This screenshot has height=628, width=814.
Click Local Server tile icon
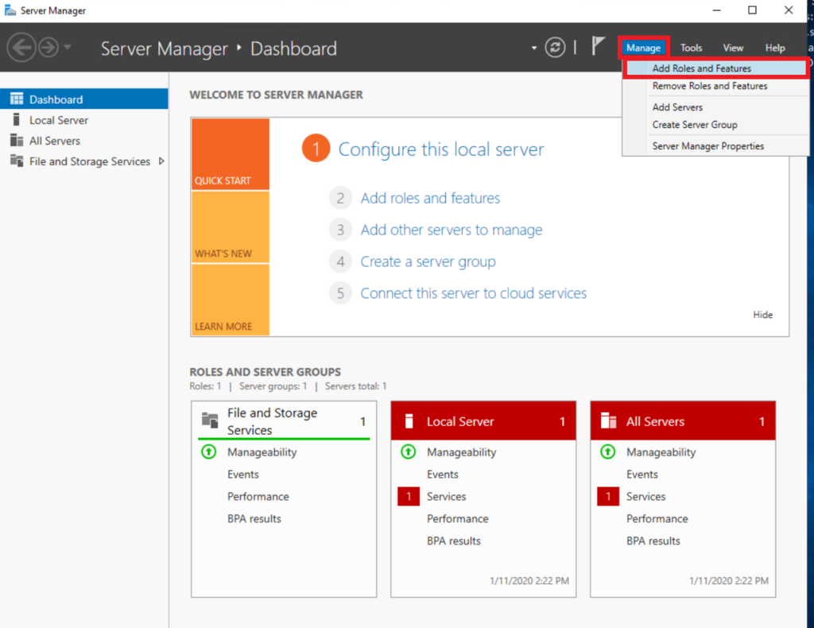pos(409,421)
